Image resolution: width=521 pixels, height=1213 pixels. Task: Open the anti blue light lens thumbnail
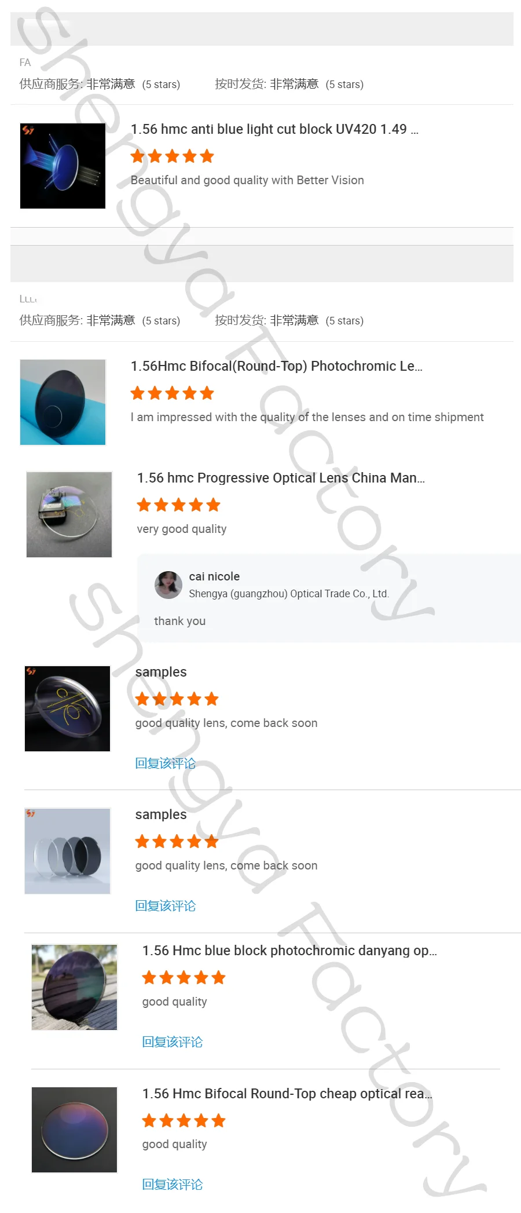63,166
